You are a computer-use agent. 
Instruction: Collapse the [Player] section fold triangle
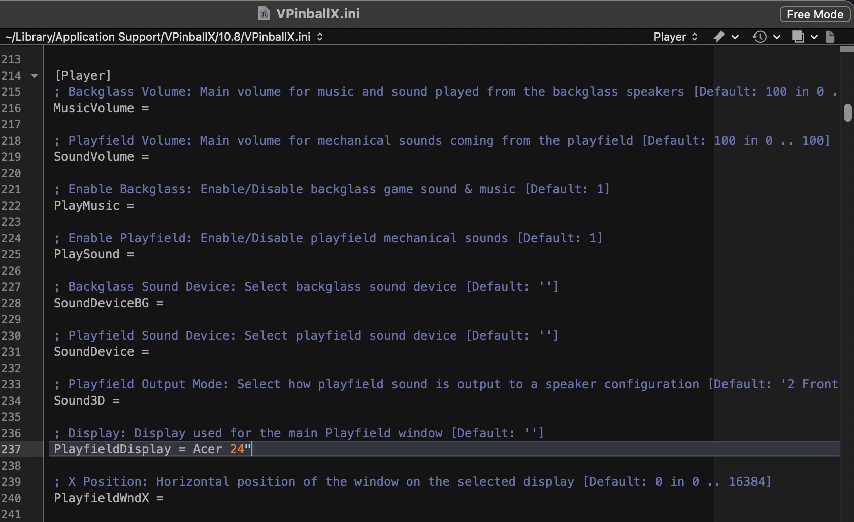pos(35,76)
